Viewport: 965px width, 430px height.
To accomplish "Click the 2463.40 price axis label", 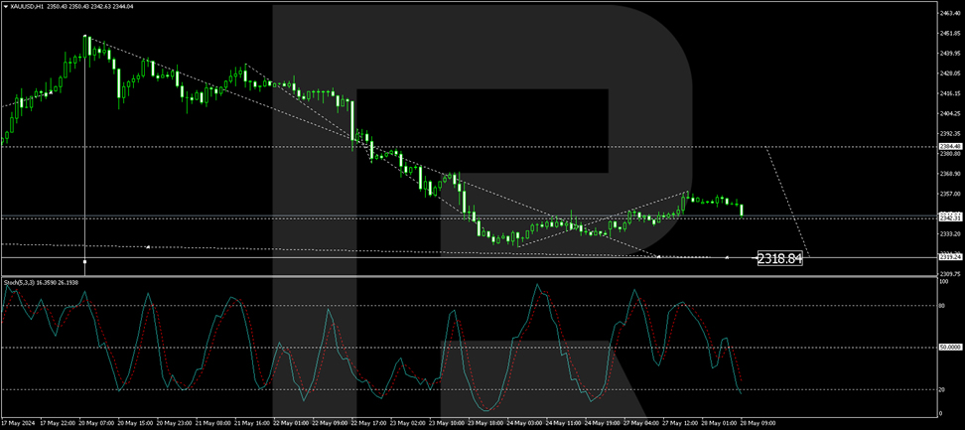I will point(950,13).
